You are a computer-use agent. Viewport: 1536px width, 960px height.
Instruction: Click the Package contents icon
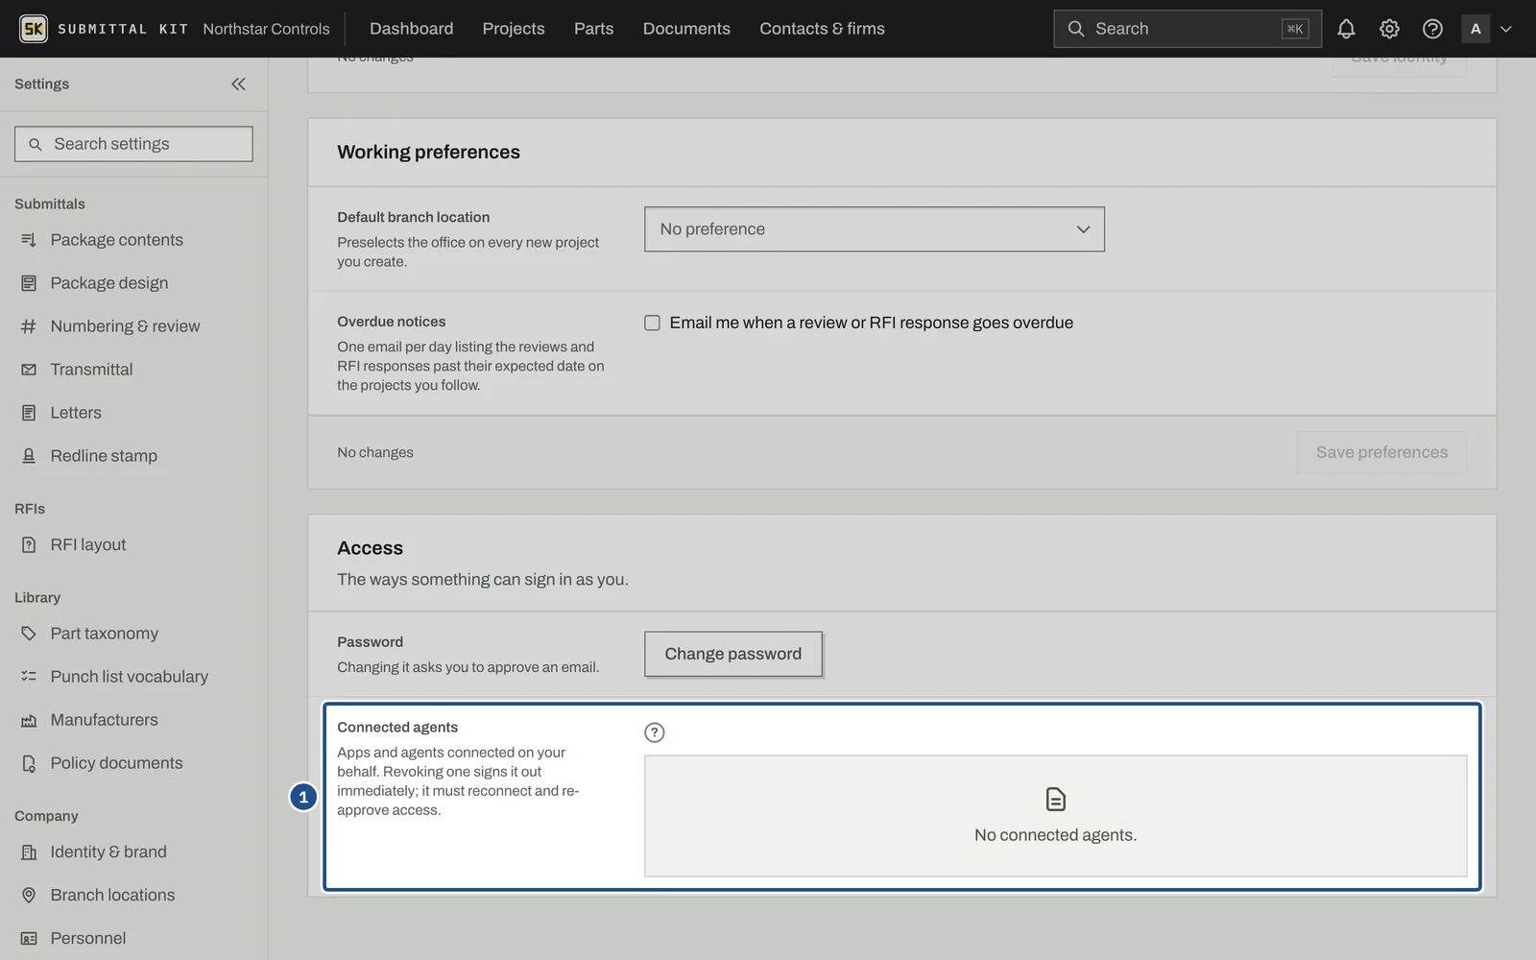pos(29,240)
